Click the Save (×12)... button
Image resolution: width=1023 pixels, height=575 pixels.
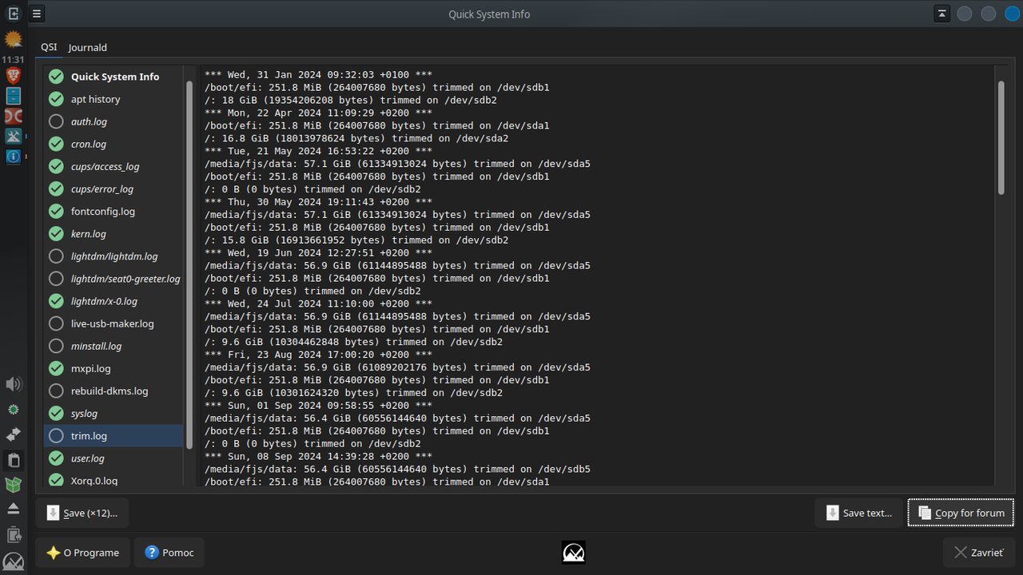pos(82,513)
